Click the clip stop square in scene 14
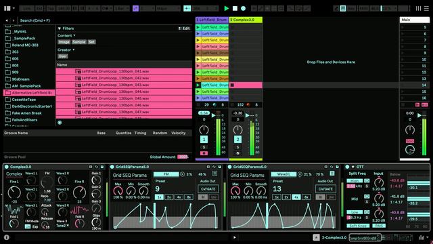 232,85
